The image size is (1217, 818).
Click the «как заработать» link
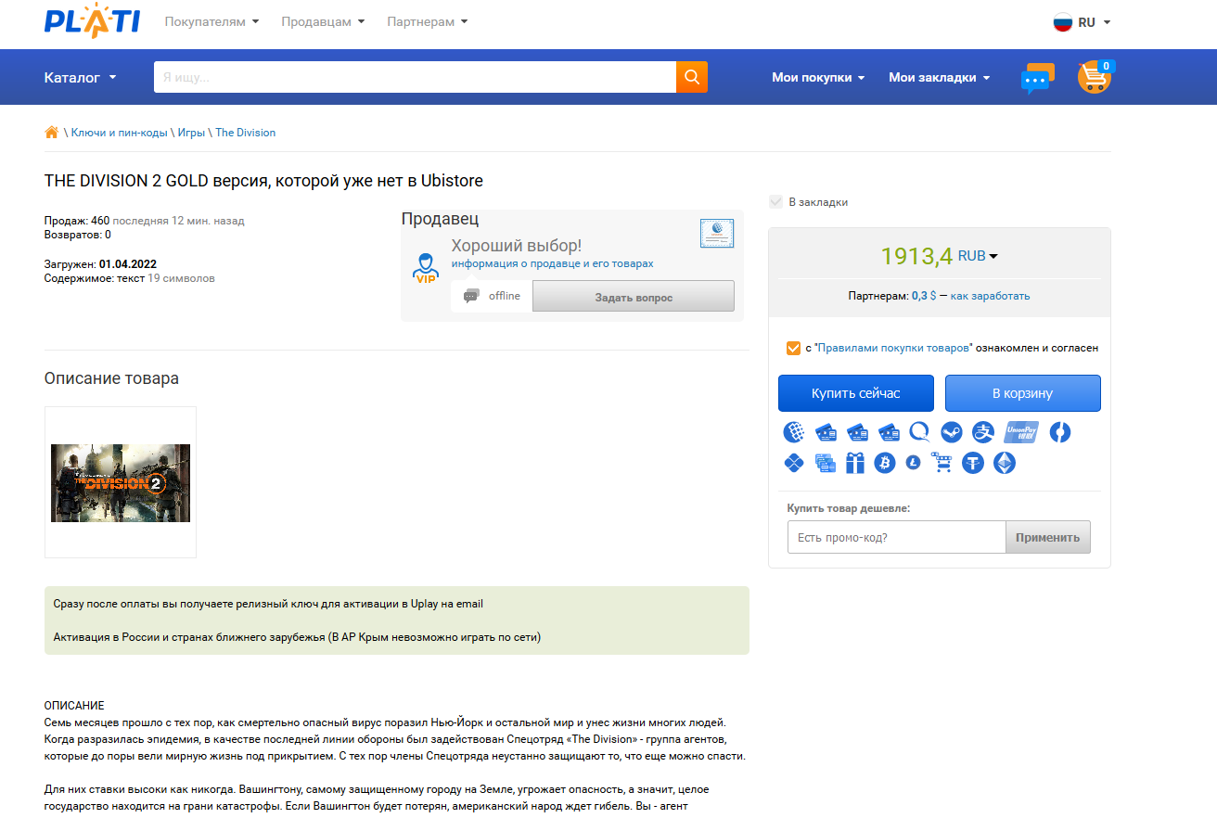tap(990, 296)
